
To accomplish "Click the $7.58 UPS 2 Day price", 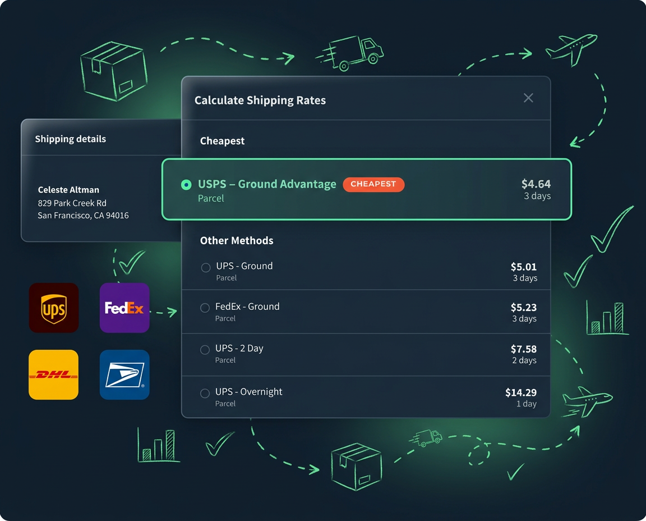I will (x=524, y=349).
